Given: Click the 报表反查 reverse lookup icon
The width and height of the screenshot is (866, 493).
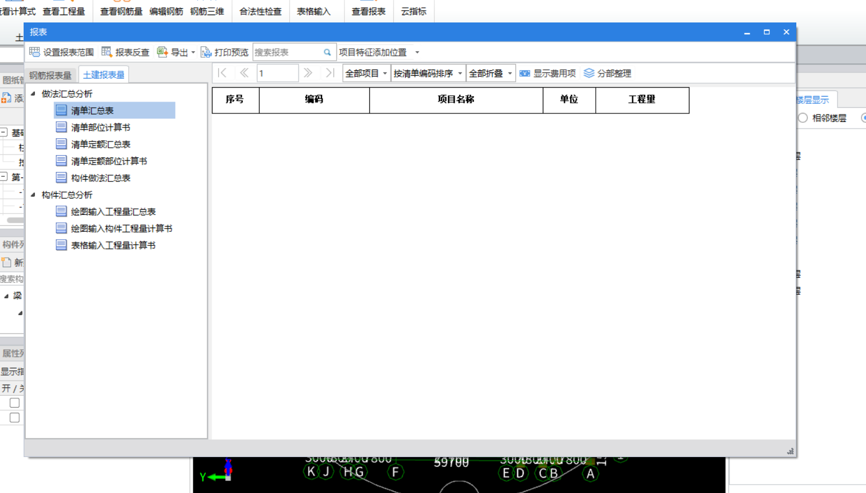Looking at the screenshot, I should click(x=107, y=52).
